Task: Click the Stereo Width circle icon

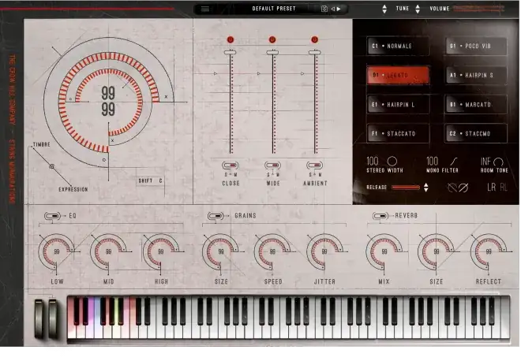Action: [392, 162]
